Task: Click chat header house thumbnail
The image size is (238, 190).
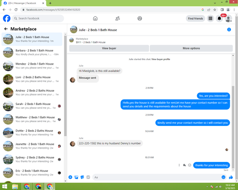Action: (x=73, y=29)
